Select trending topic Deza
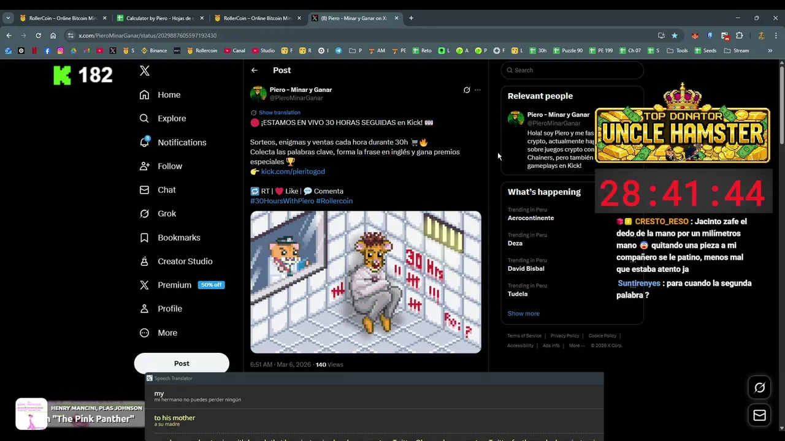The image size is (785, 441). [515, 243]
